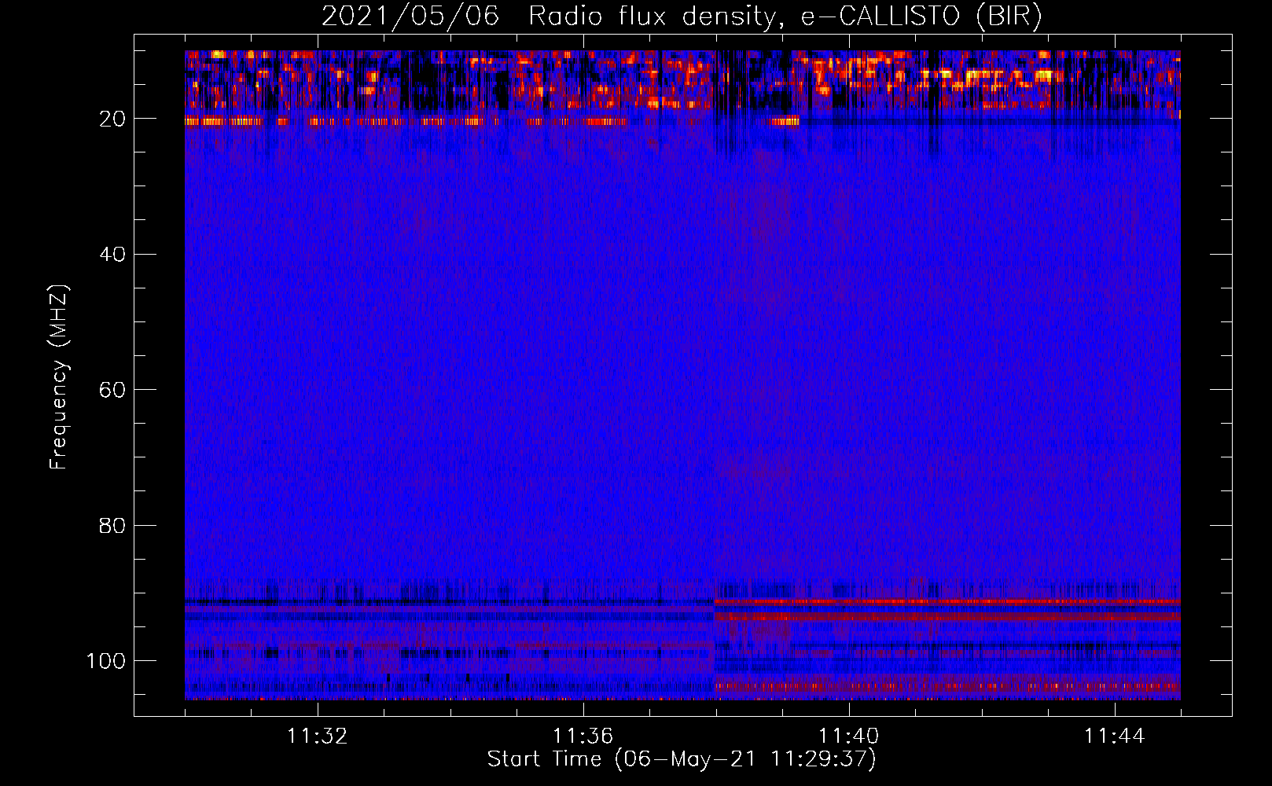The width and height of the screenshot is (1272, 786).
Task: Click the plot title "Radio flux density, e-CALLISTO (BIR)"
Action: tap(785, 16)
